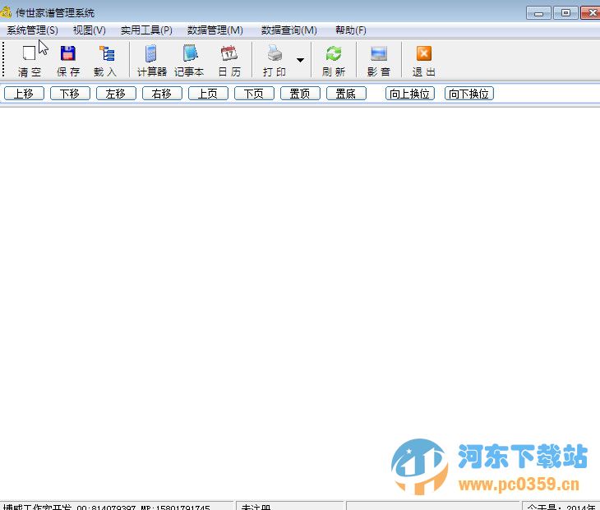
Task: Click the 载入 (load) tree icon
Action: [x=107, y=53]
